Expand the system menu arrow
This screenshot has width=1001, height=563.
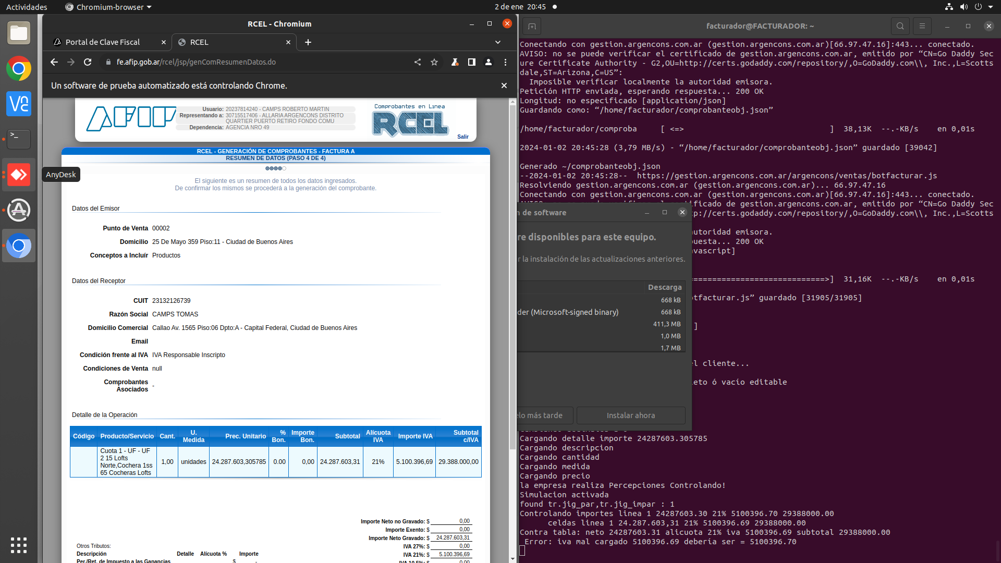pos(991,7)
